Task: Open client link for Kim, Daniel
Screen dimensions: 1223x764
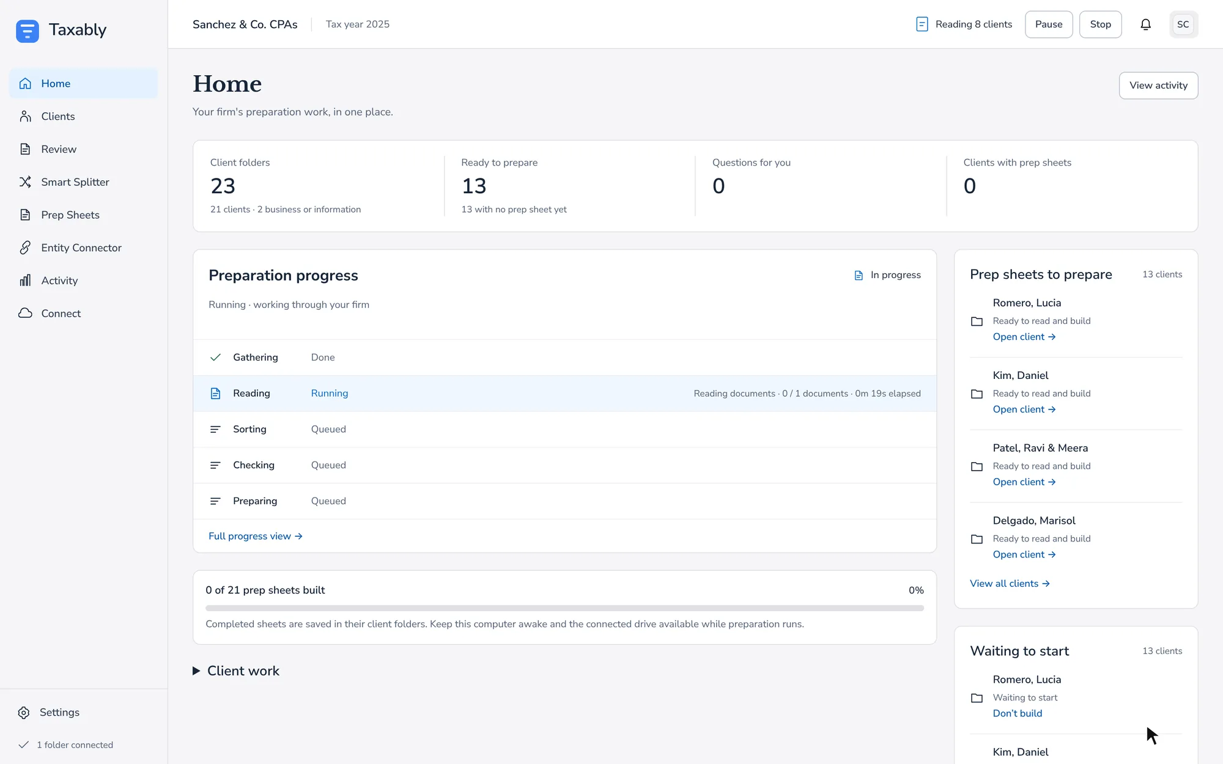Action: coord(1024,410)
